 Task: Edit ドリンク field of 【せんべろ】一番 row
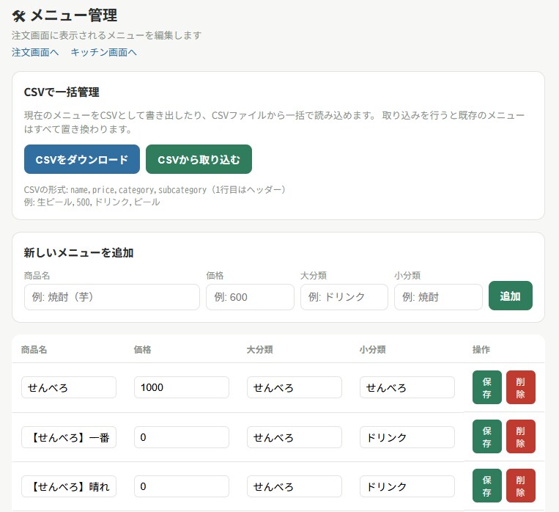click(407, 437)
